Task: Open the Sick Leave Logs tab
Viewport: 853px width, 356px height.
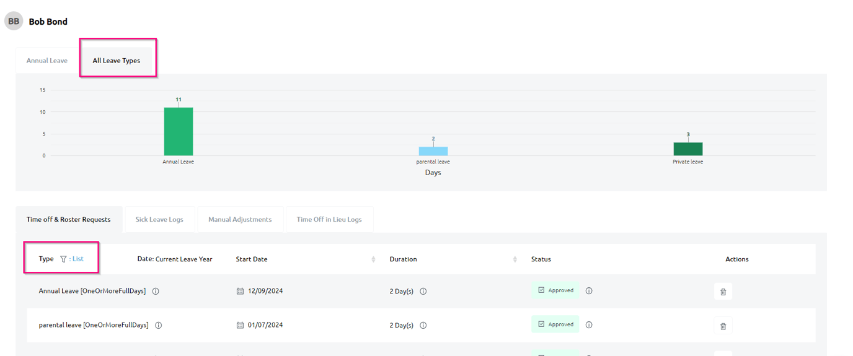Action: 159,219
